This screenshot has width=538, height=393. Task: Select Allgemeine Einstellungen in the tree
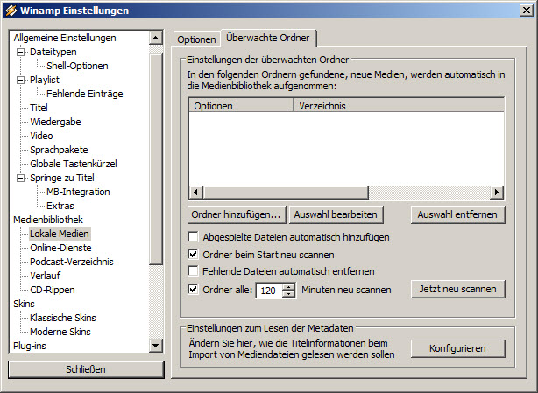(x=65, y=38)
